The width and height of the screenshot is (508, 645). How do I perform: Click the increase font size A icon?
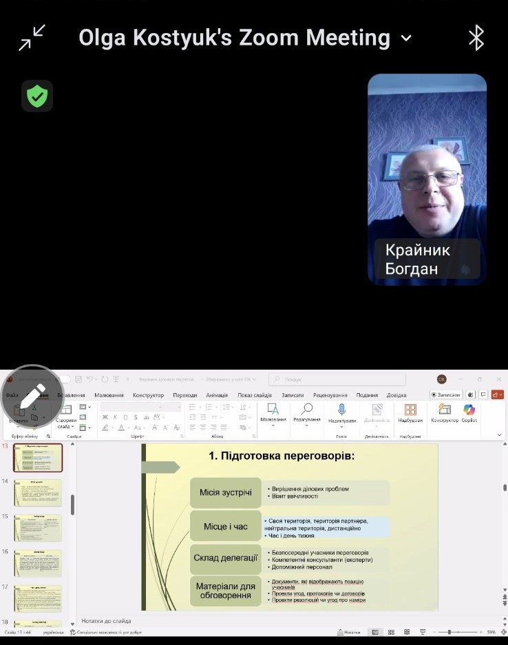pos(155,427)
